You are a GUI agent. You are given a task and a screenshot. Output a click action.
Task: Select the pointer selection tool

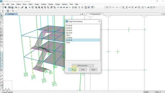(x=2, y=16)
